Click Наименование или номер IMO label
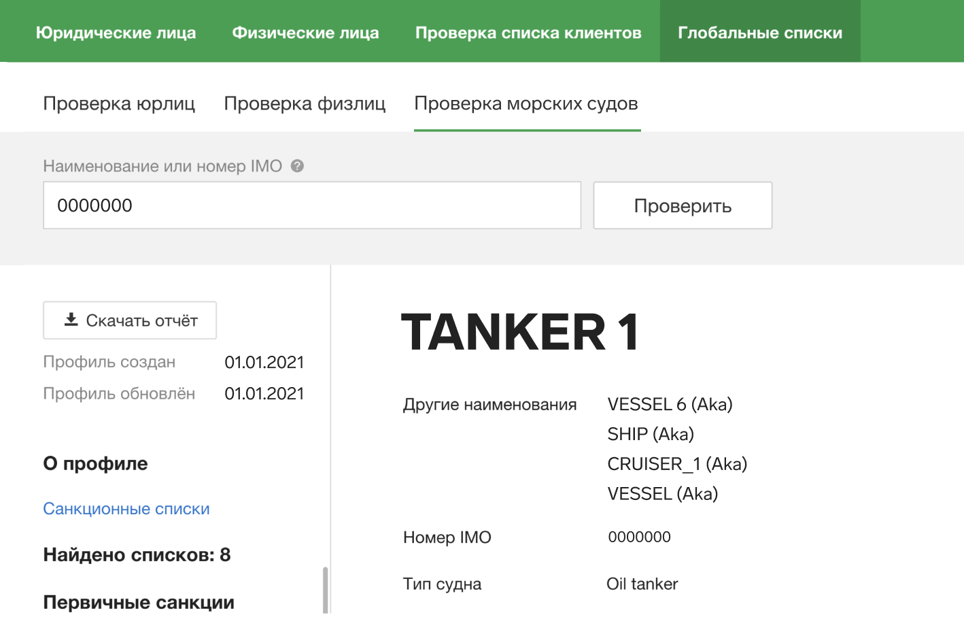Image resolution: width=964 pixels, height=634 pixels. (162, 166)
